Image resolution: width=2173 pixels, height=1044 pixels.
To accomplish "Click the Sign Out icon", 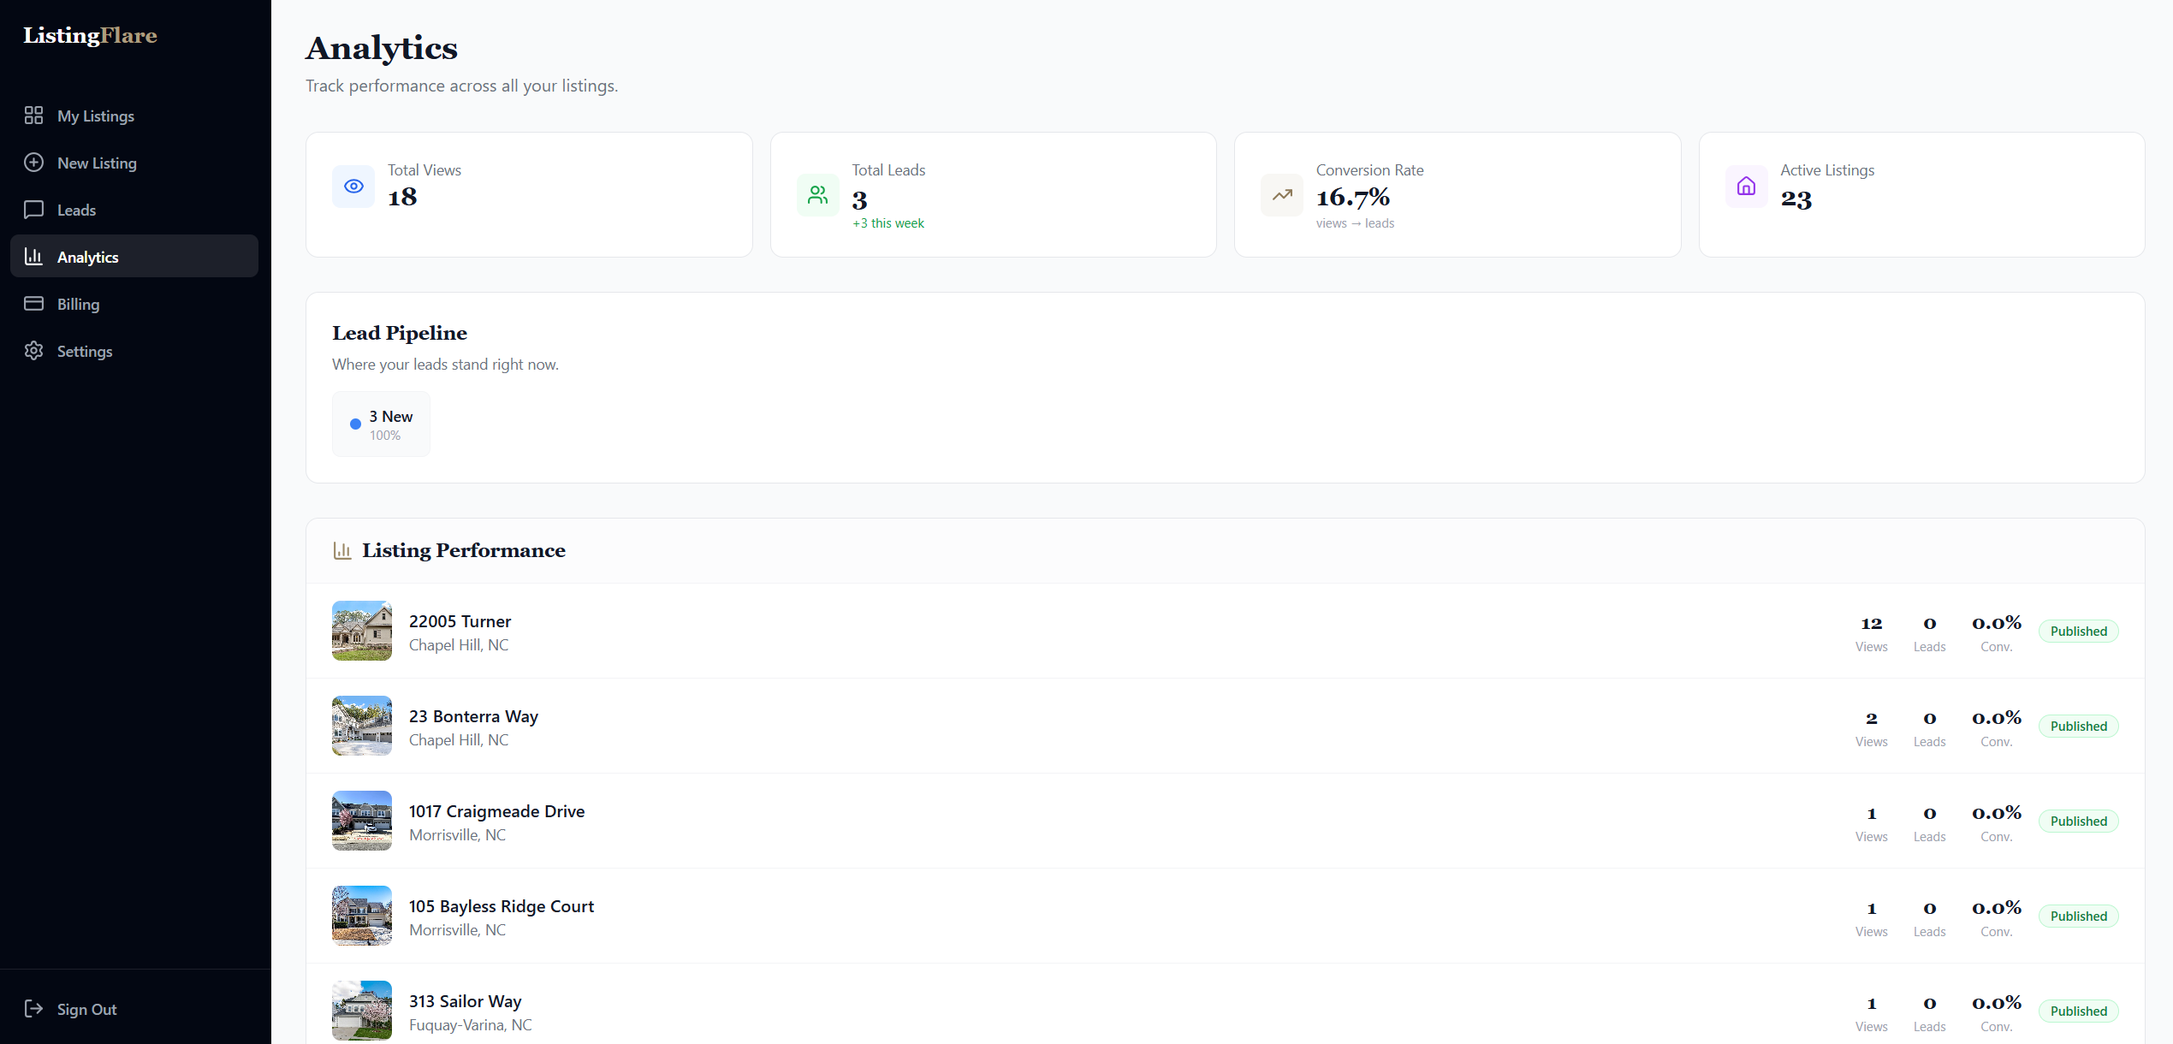I will pos(33,1009).
